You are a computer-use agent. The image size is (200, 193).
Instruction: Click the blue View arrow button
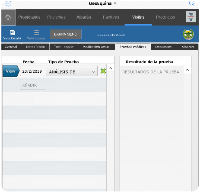11,71
